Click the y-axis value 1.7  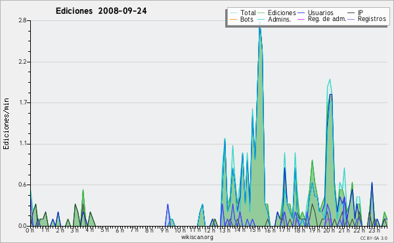[x=23, y=102]
